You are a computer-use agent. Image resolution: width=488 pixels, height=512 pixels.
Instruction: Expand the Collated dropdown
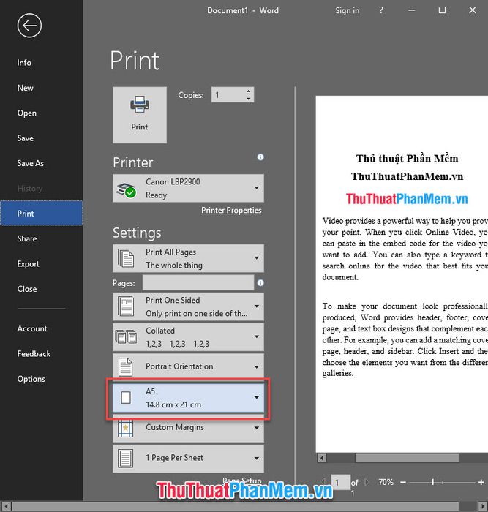pos(188,336)
